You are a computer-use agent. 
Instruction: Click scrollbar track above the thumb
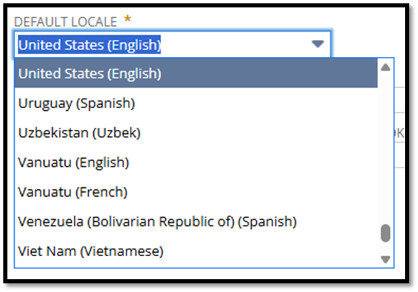tap(386, 148)
